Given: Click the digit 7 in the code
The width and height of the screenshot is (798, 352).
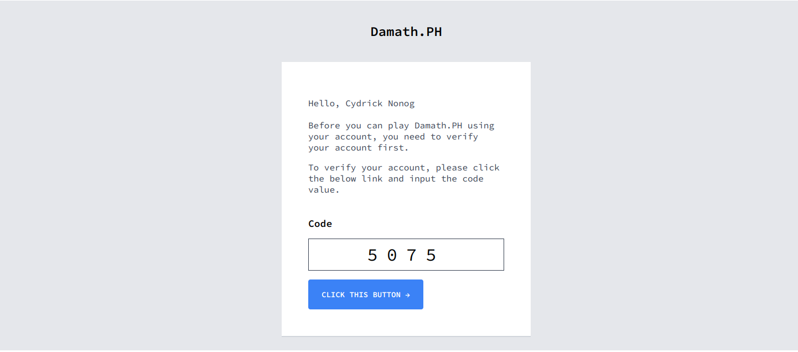Looking at the screenshot, I should 411,255.
